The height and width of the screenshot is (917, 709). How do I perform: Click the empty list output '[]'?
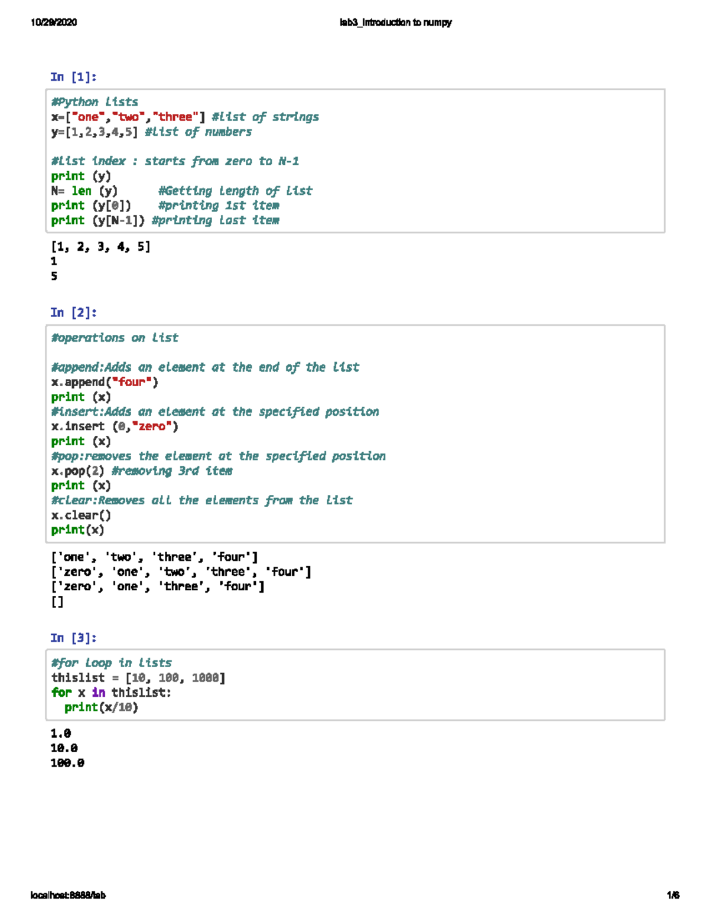point(57,602)
